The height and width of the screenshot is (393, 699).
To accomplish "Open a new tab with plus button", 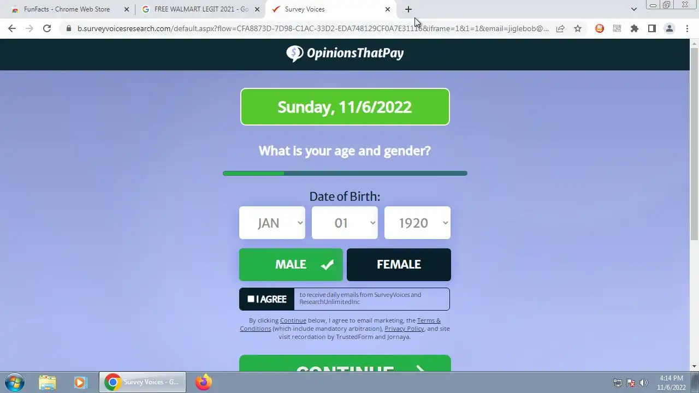I will coord(408,9).
